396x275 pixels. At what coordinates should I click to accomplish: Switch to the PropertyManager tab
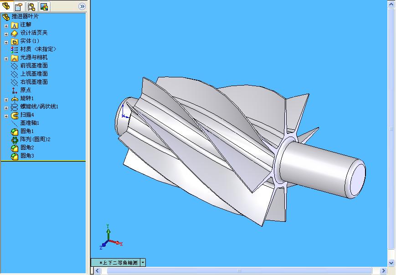coord(19,6)
